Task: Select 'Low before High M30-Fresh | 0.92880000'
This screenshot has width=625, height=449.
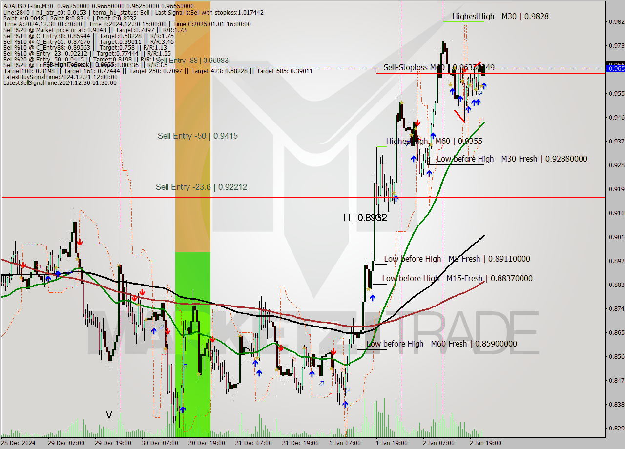Action: [512, 159]
